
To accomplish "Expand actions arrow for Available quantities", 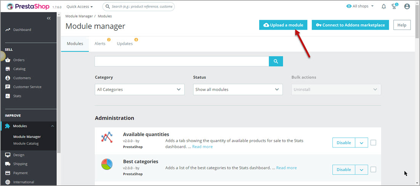I will (x=361, y=143).
